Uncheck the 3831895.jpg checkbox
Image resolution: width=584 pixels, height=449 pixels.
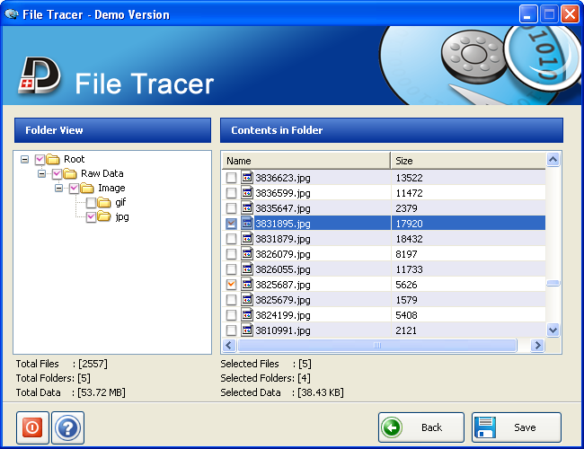click(231, 224)
